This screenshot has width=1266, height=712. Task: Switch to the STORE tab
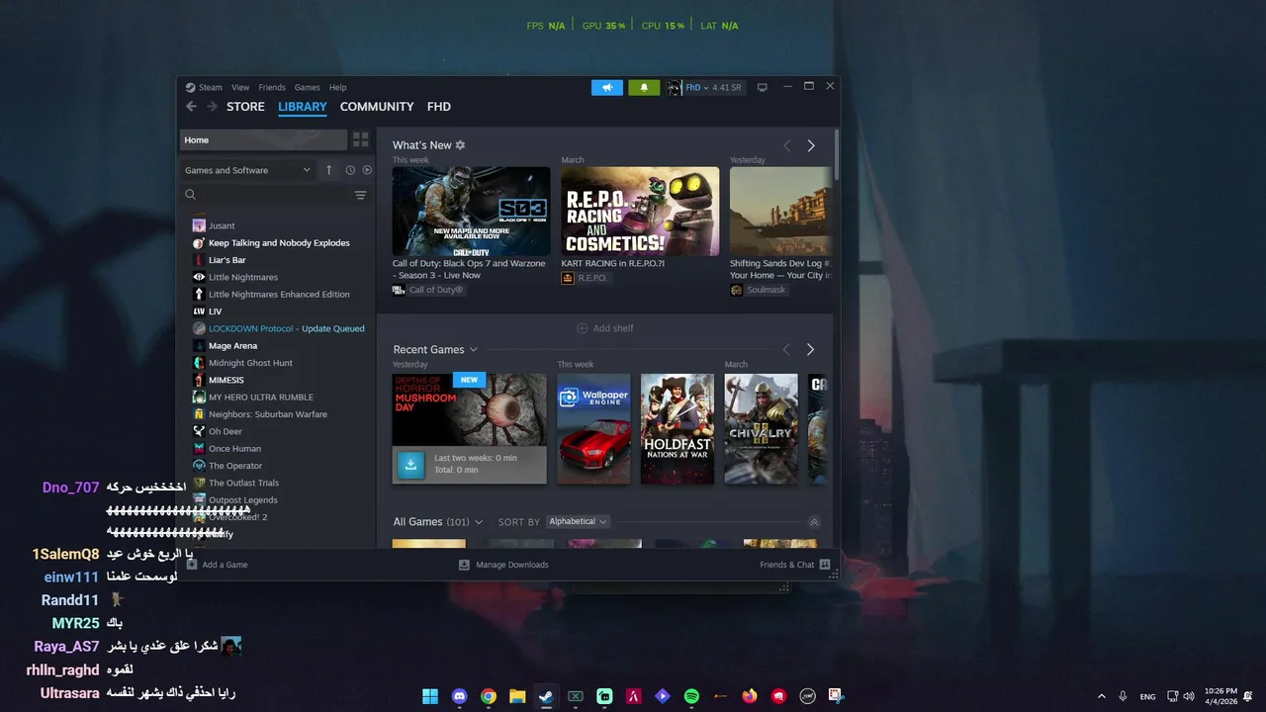[x=245, y=107]
